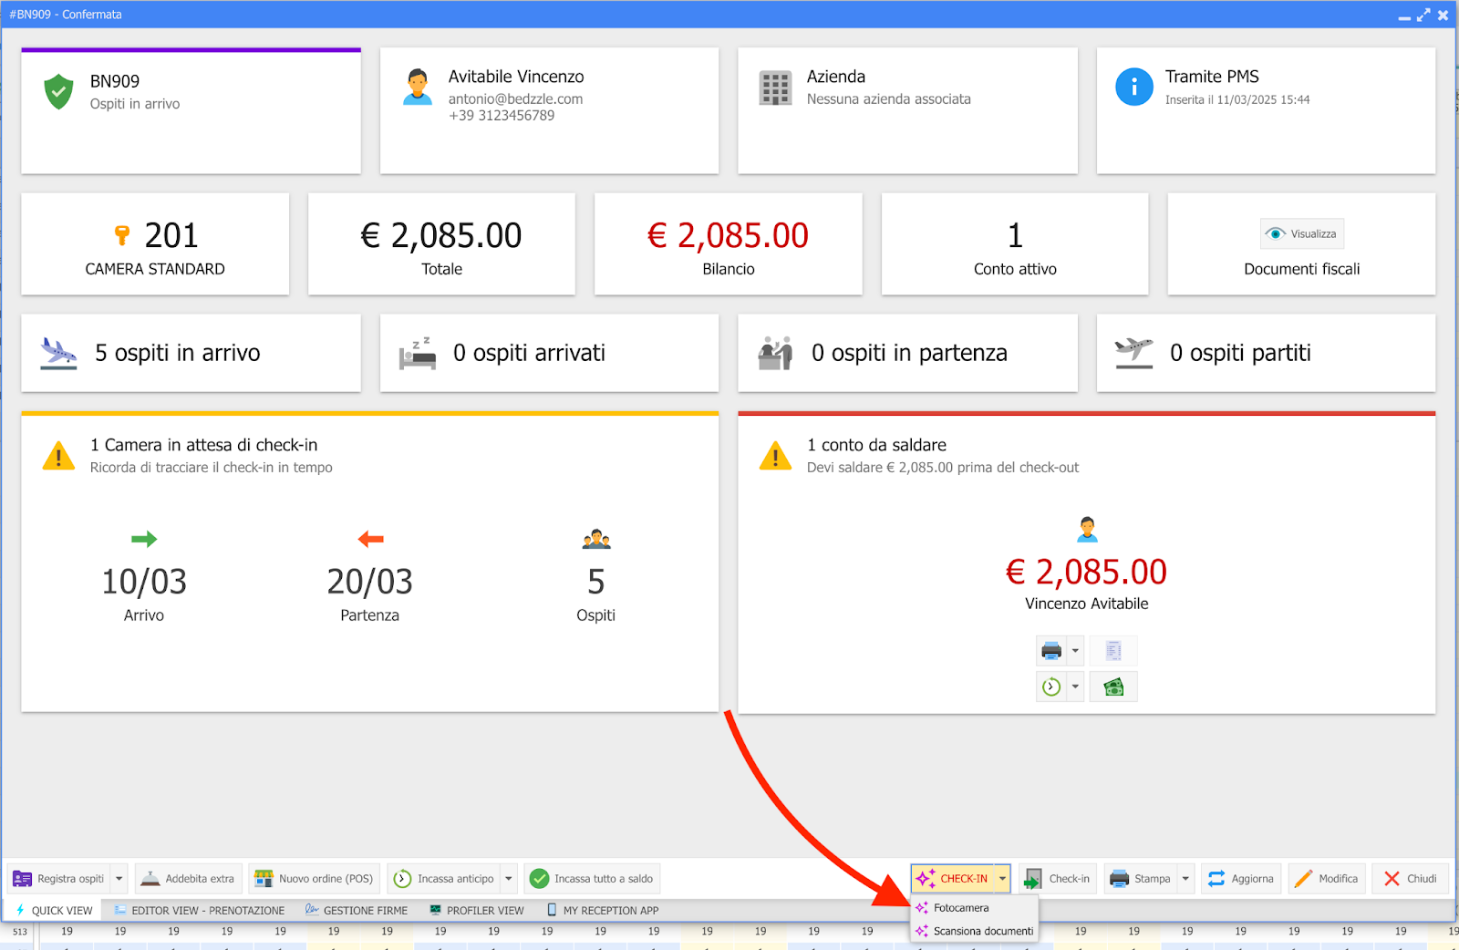The height and width of the screenshot is (950, 1459).
Task: Open the Incassa anticipo dropdown arrow
Action: pyautogui.click(x=509, y=879)
